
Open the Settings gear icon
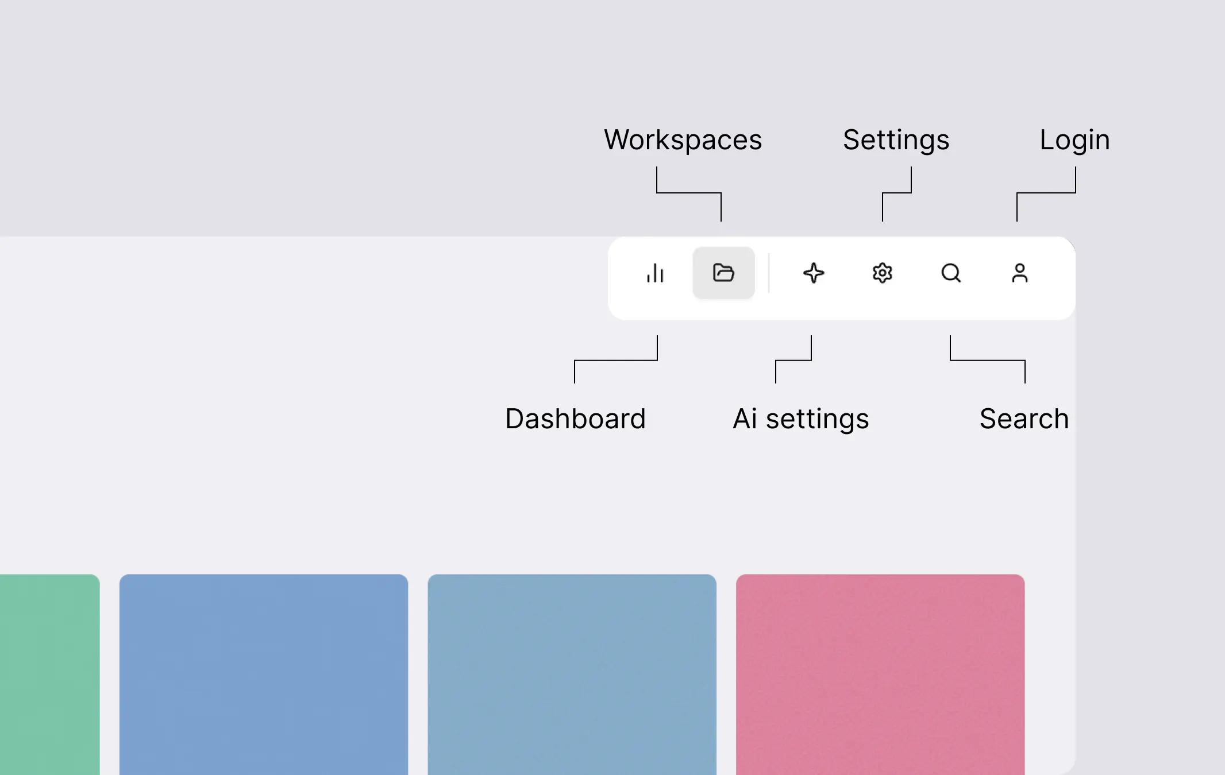tap(882, 273)
